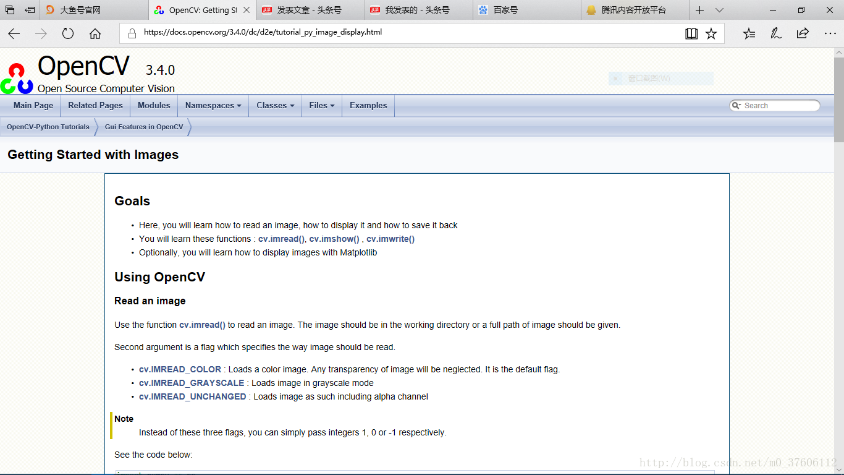Open the cv.IMREAD_COLOR link

tap(180, 369)
